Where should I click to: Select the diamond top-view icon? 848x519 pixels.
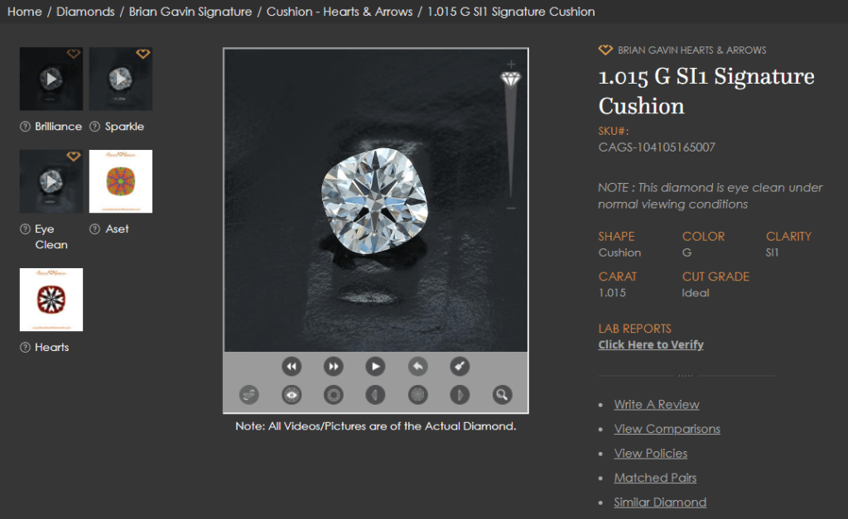pos(334,395)
